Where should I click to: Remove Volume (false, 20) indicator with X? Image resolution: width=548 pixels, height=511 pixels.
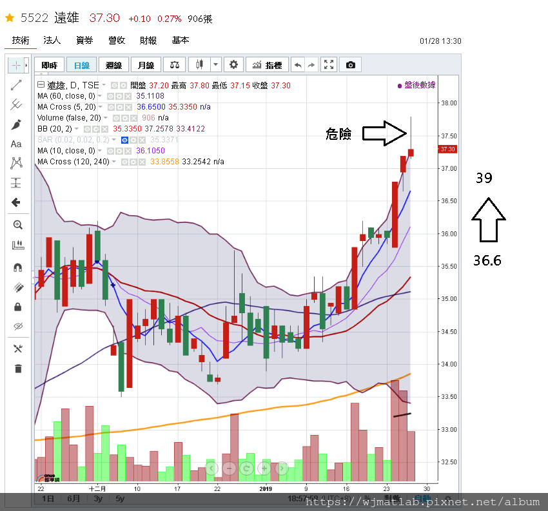click(x=133, y=118)
